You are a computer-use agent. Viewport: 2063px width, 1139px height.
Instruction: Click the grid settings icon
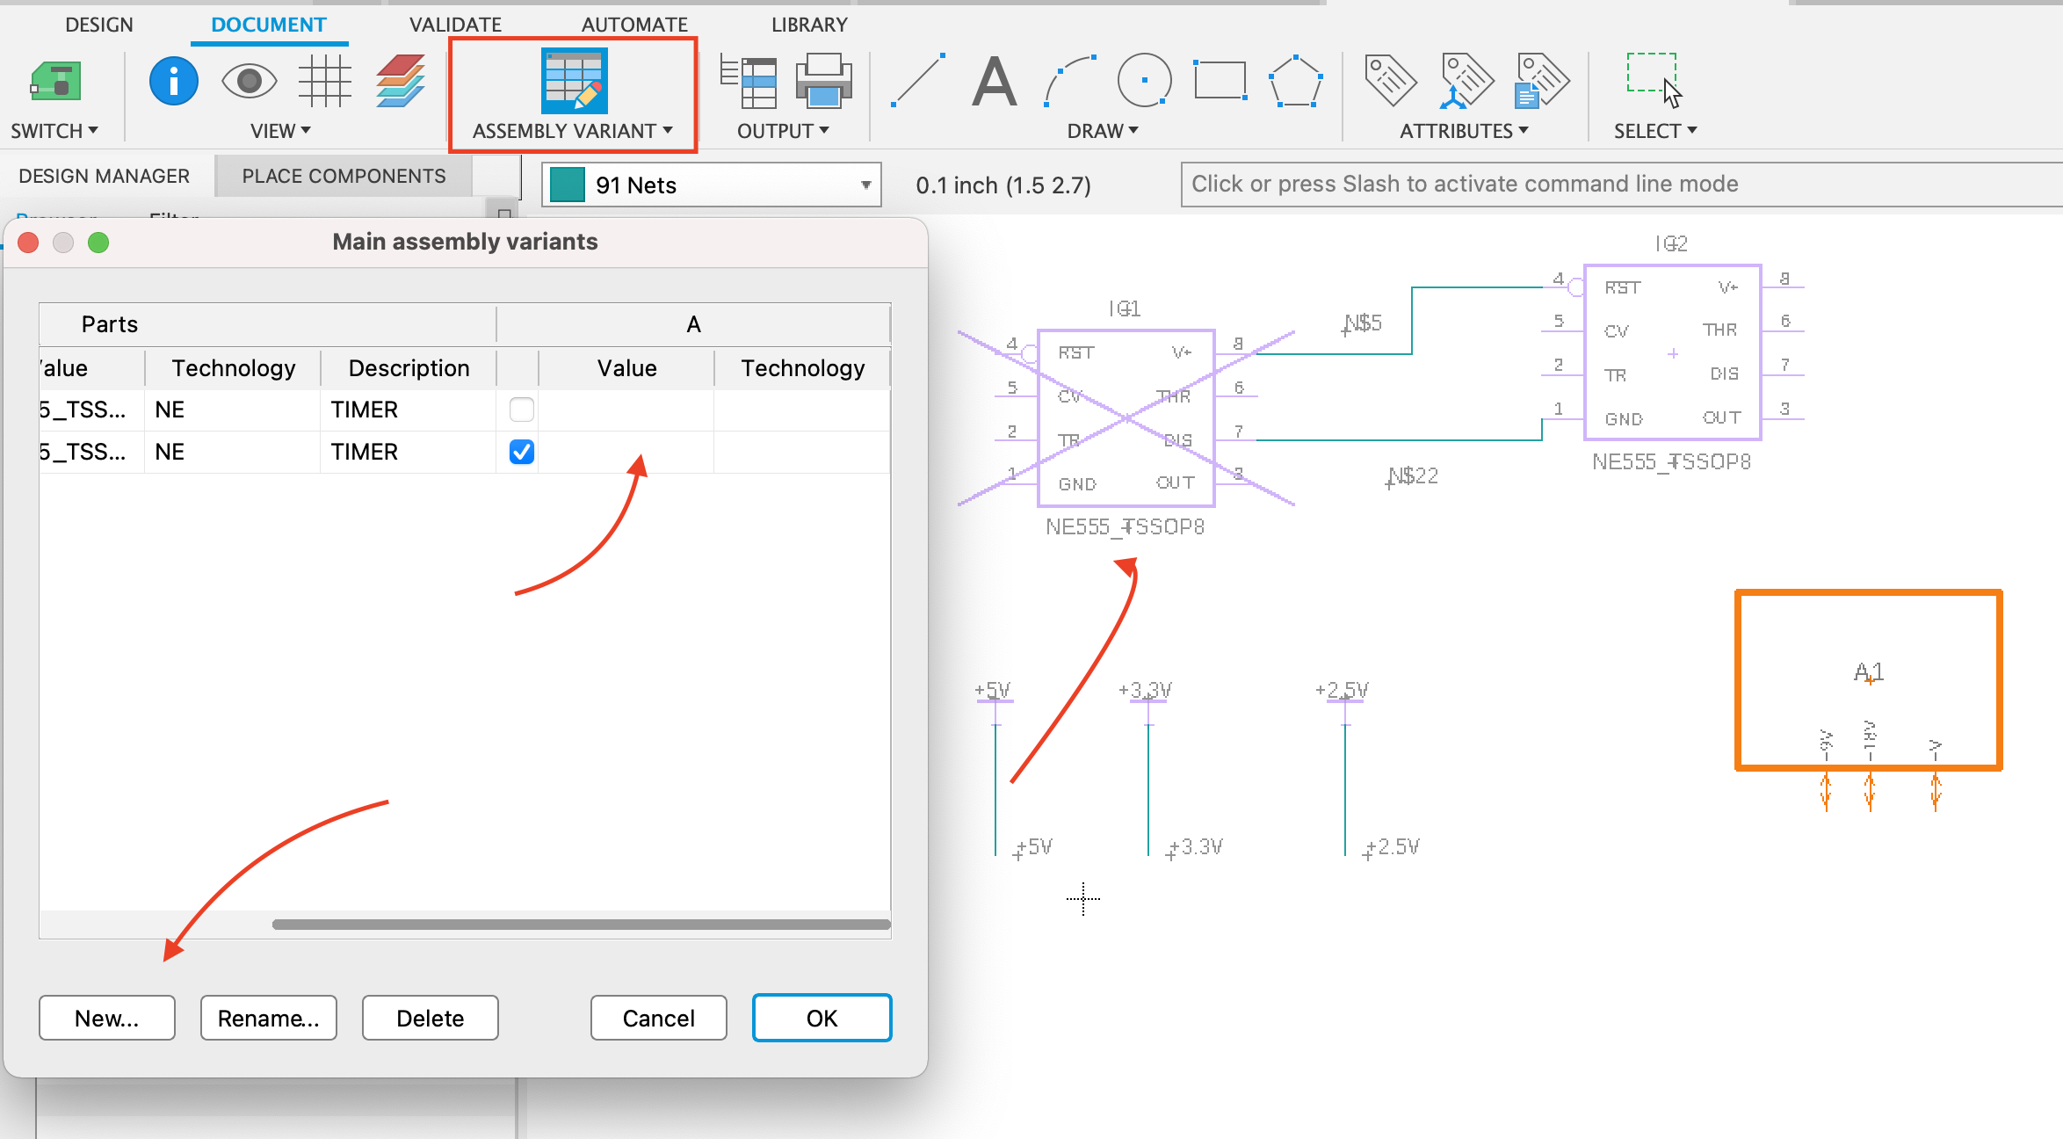coord(325,81)
